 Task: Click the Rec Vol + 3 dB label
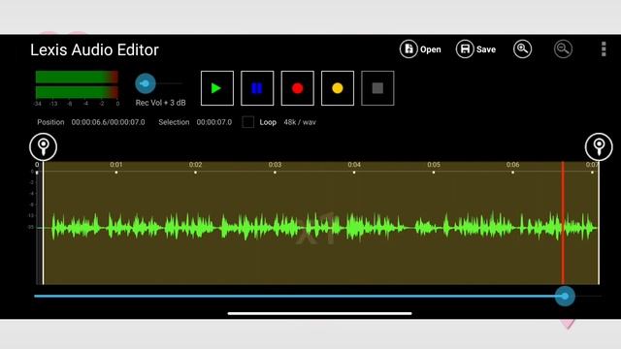point(160,103)
